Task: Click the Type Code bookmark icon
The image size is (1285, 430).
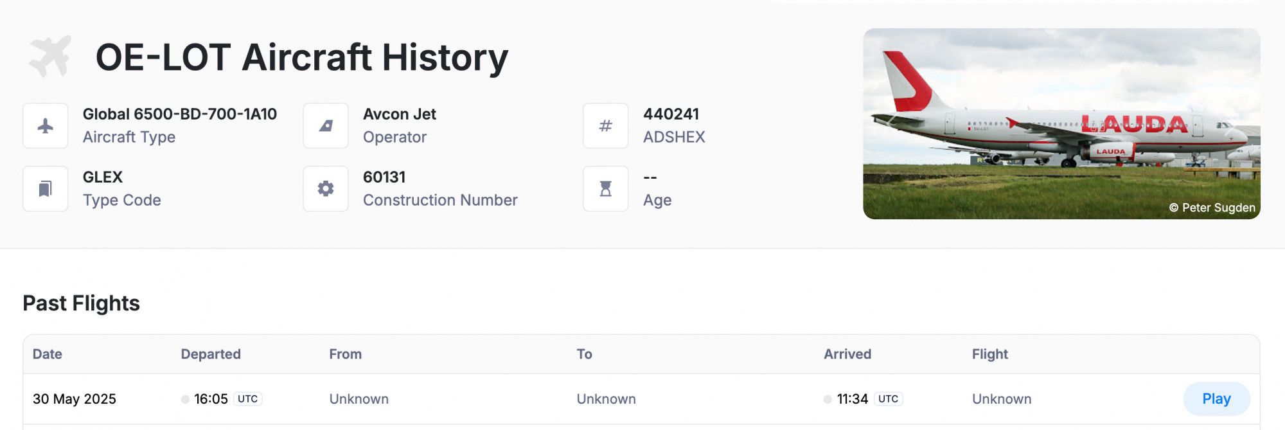Action: (46, 189)
